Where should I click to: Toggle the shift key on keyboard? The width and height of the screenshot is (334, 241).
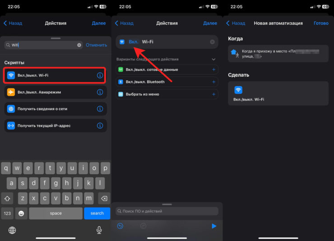pyautogui.click(x=8, y=198)
